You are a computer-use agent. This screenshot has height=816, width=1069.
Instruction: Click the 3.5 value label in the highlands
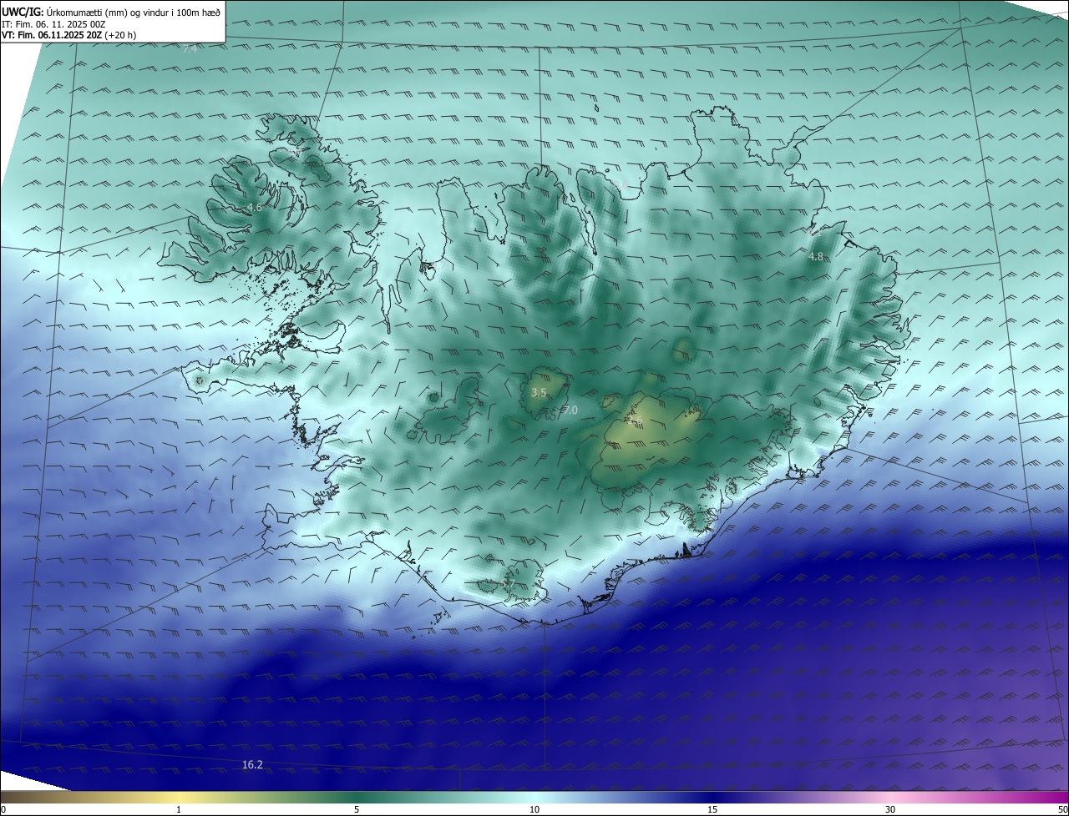pyautogui.click(x=539, y=392)
